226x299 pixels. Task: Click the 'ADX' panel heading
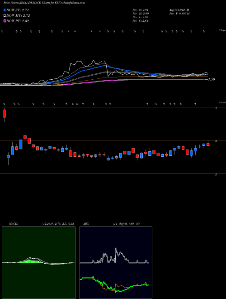(86, 224)
